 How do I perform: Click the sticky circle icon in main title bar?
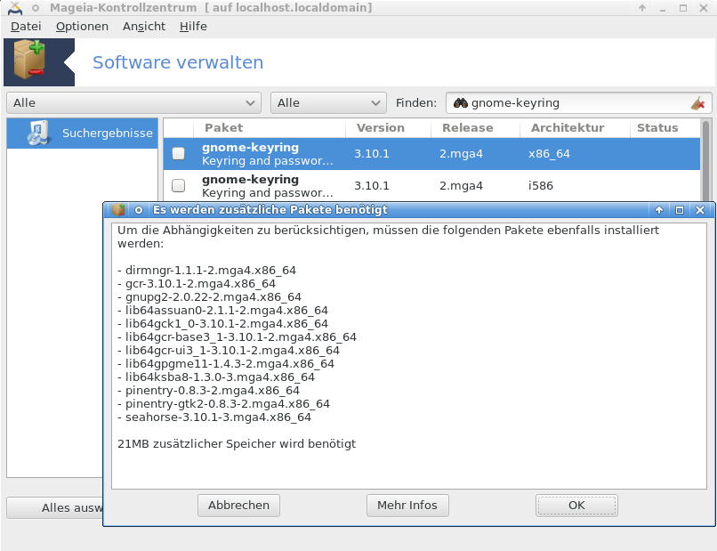36,8
